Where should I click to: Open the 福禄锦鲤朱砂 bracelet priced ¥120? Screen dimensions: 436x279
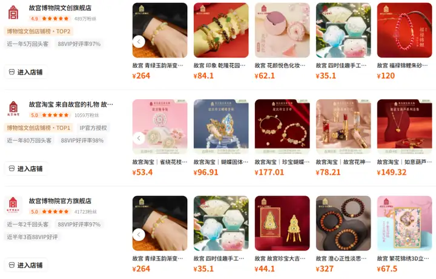405,30
